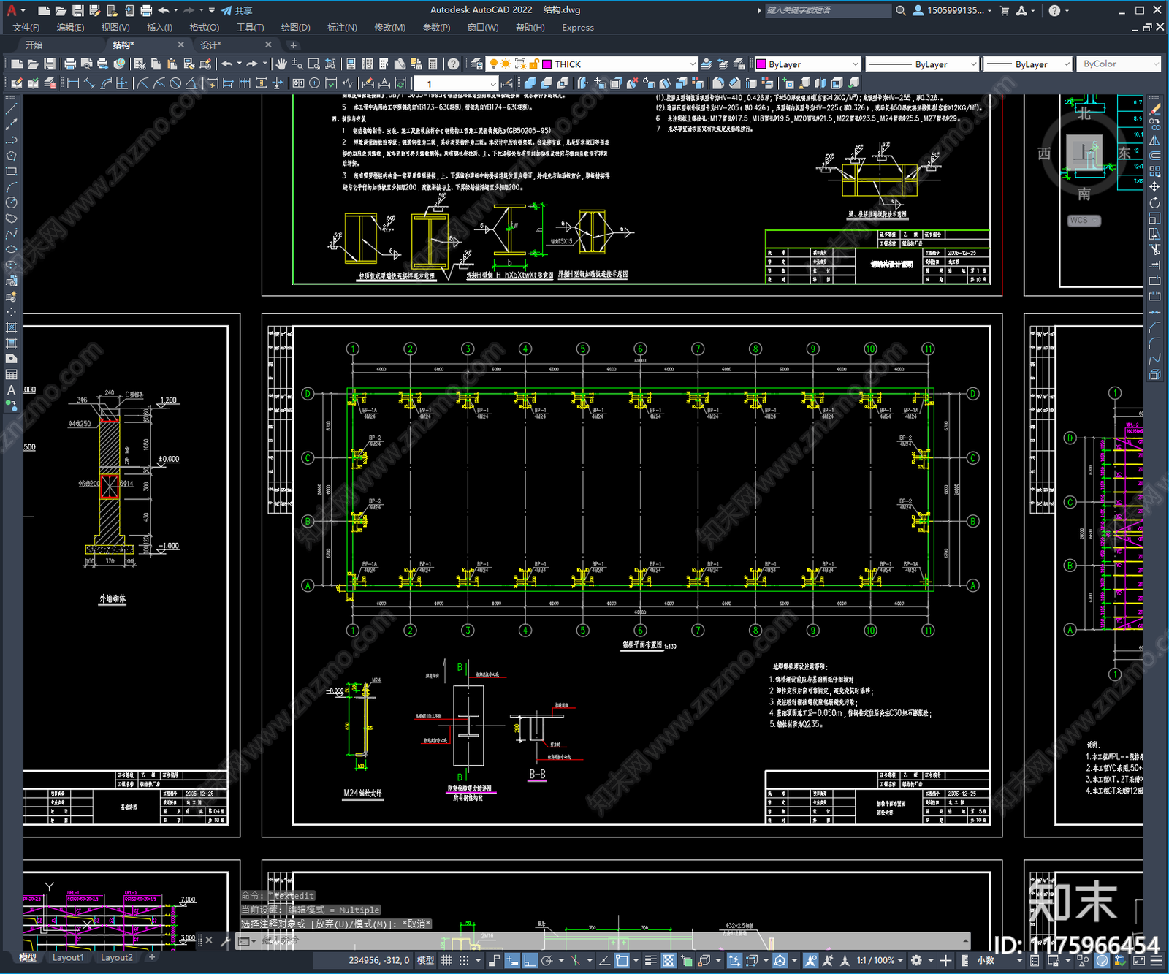This screenshot has width=1169, height=974.
Task: Toggle snap mode dots in status bar
Action: [x=464, y=960]
